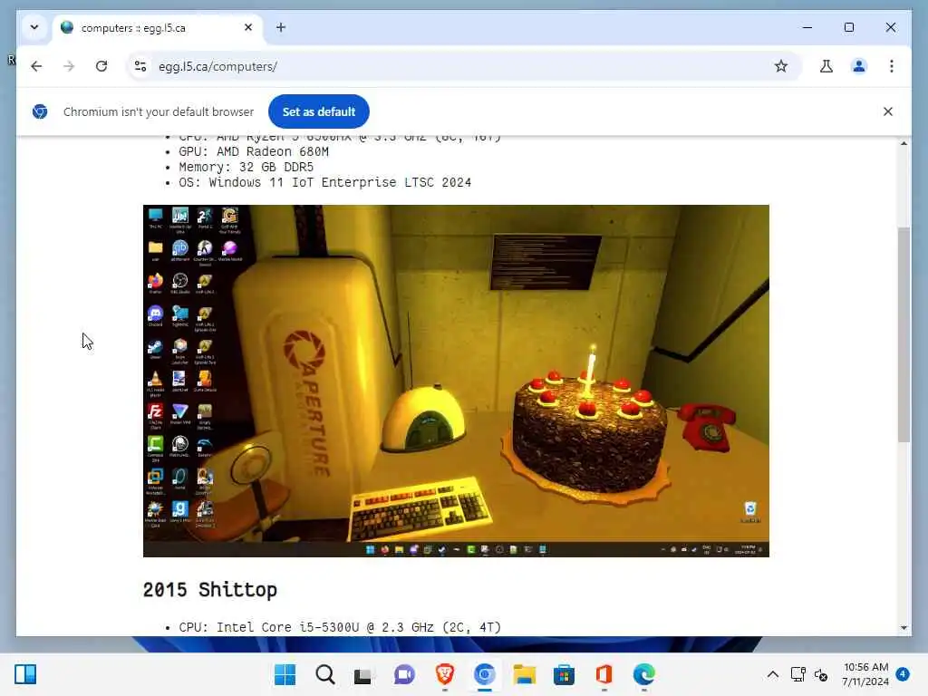This screenshot has height=696, width=928.
Task: Click the "GPU: AMD Radeon 680M" line
Action: pos(254,151)
